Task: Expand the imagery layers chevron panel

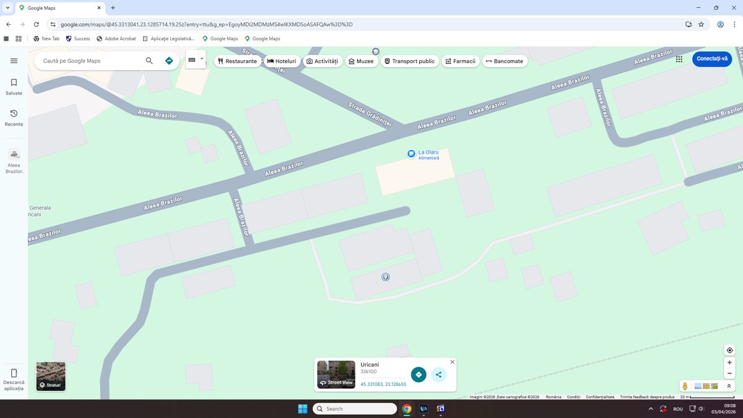Action: click(729, 386)
